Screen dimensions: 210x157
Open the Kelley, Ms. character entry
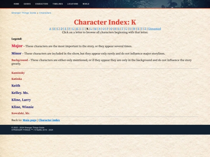pos(20,93)
